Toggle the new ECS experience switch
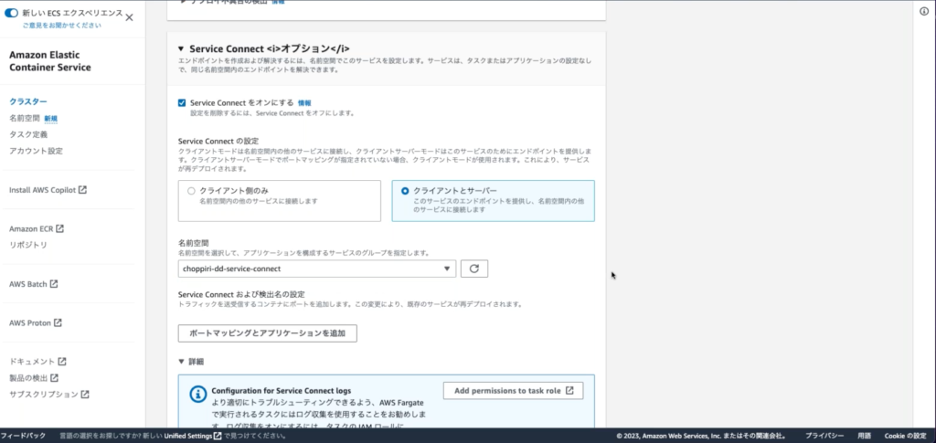 (x=11, y=13)
